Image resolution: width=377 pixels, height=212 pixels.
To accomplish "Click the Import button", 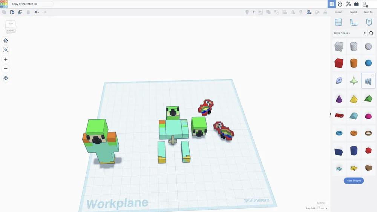I will (338, 12).
